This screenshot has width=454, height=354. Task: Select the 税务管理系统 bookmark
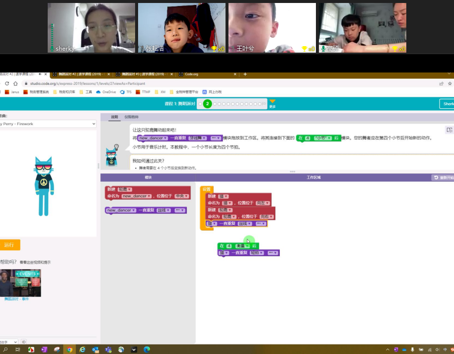tap(36, 92)
